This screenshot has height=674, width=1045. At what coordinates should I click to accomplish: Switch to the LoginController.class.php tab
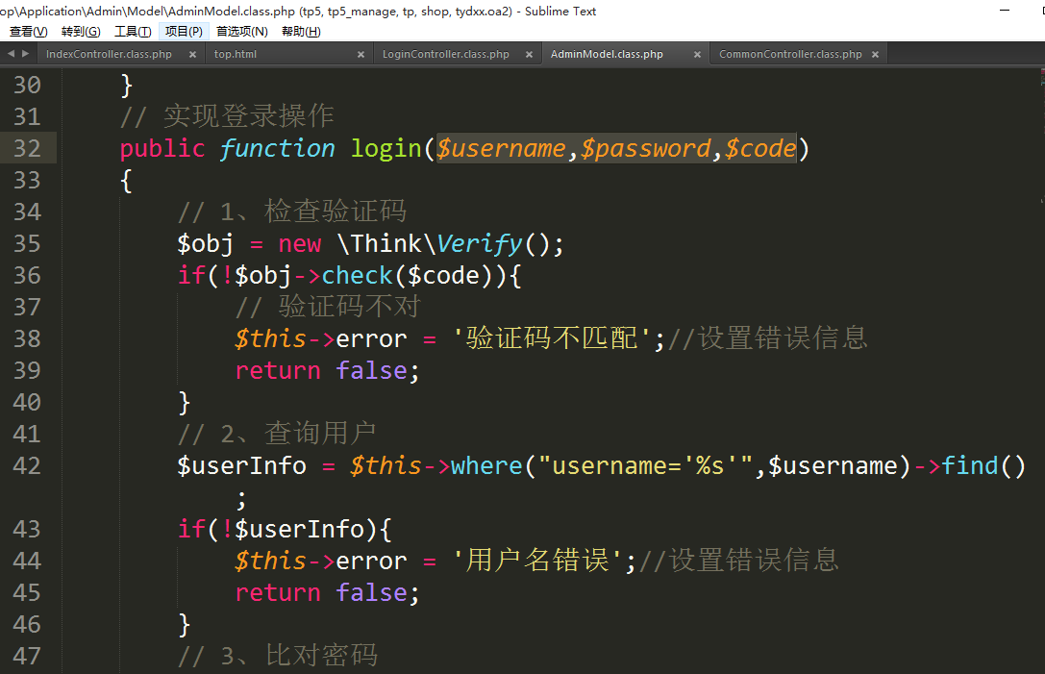(446, 55)
